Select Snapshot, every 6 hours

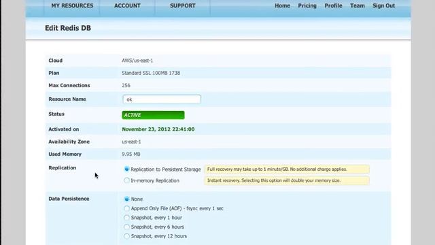[x=126, y=227]
